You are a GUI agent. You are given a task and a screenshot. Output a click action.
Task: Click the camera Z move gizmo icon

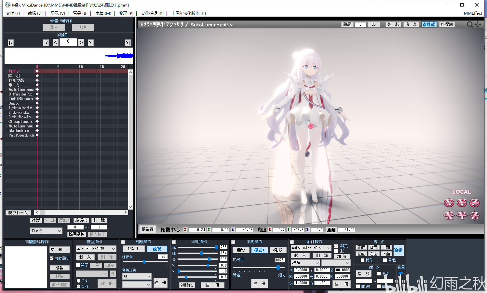(474, 215)
